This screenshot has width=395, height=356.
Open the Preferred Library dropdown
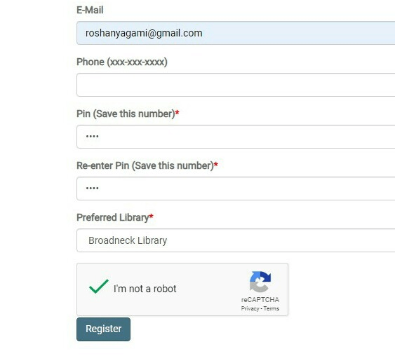(236, 240)
